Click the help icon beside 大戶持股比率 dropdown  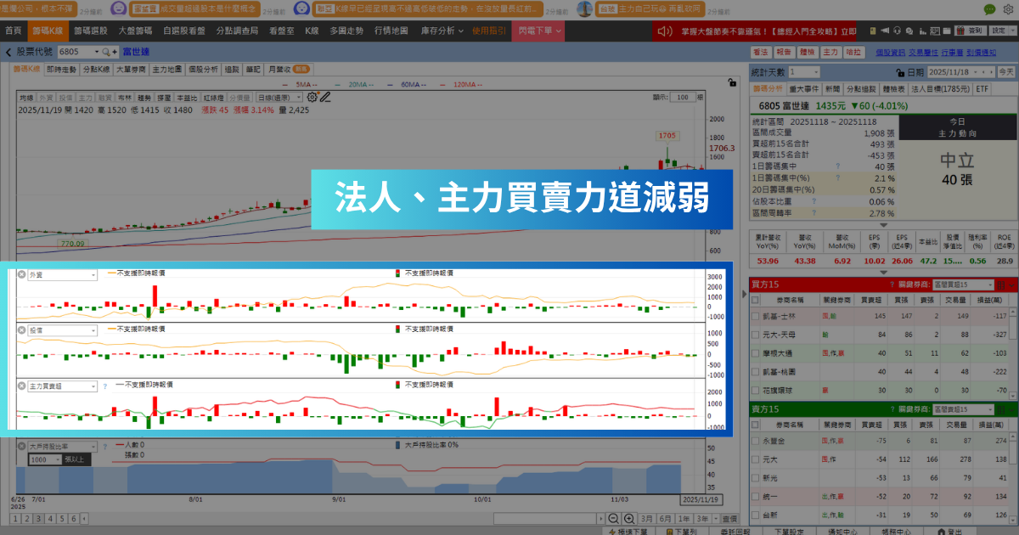105,446
